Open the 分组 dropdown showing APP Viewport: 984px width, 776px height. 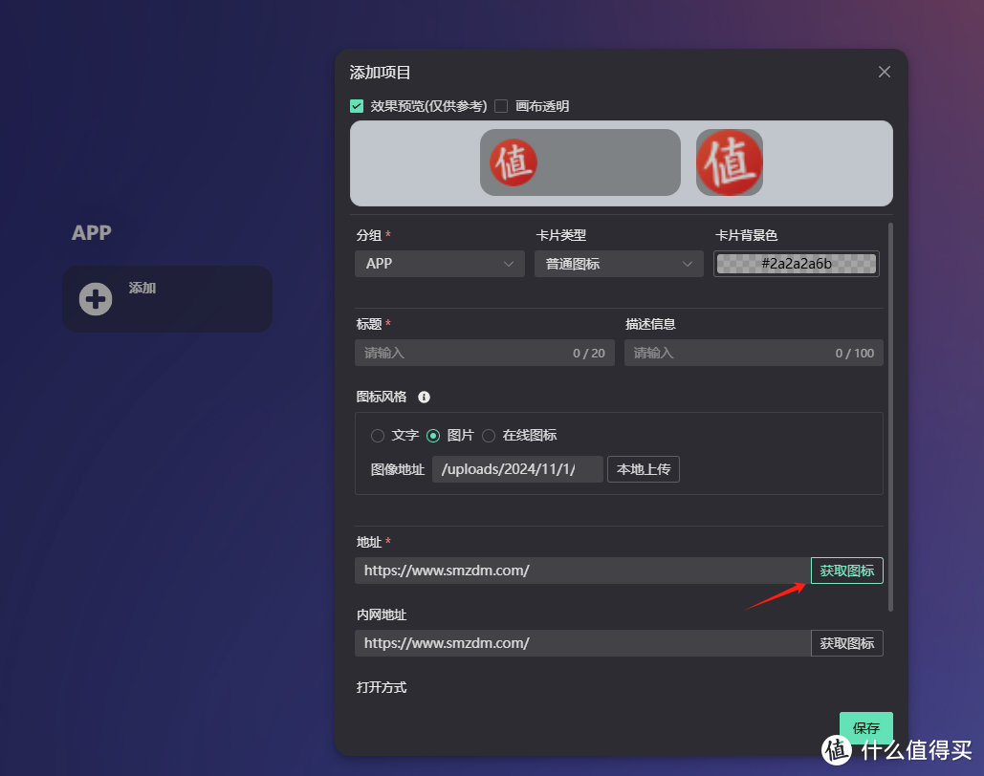439,263
